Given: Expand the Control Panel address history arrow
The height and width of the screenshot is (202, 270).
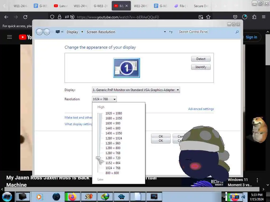Looking at the screenshot, I should [x=165, y=32].
